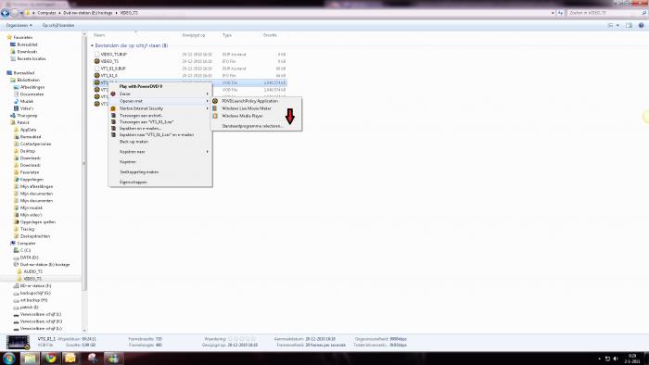
Task: Select AppData folder in tree
Action: coord(28,130)
